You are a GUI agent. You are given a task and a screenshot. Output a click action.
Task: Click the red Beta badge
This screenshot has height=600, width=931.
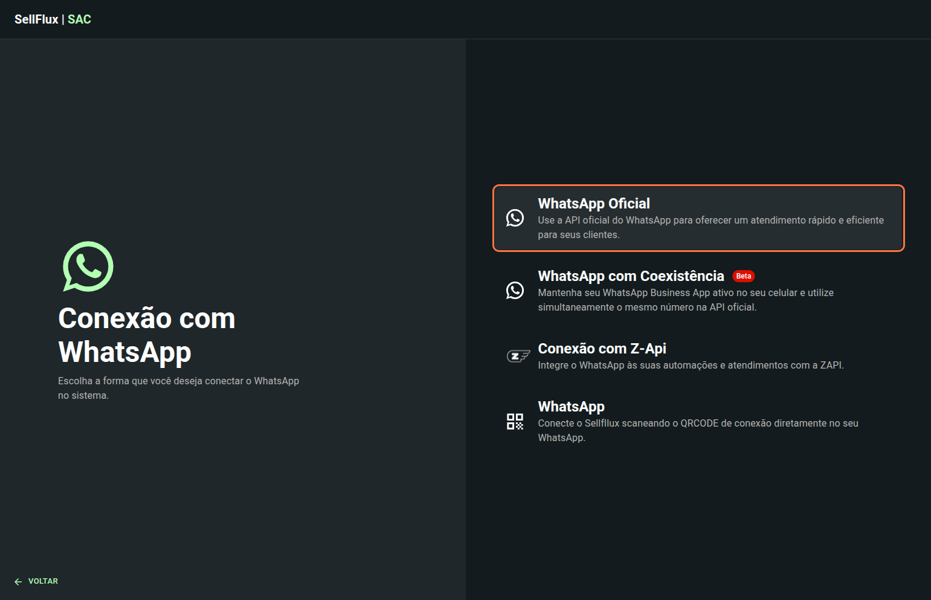coord(743,276)
